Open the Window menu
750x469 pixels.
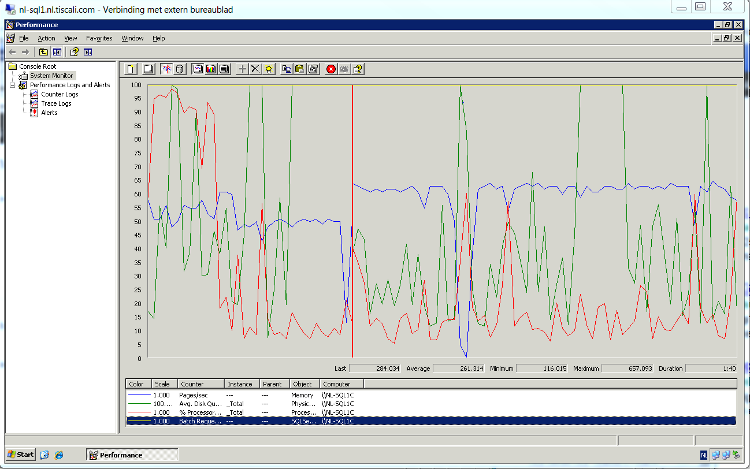click(132, 38)
